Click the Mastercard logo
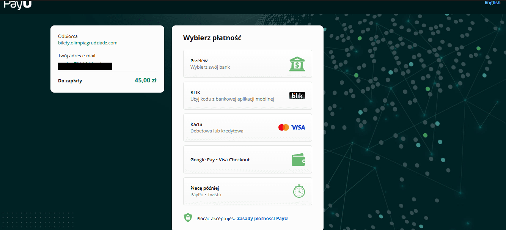 (x=284, y=128)
